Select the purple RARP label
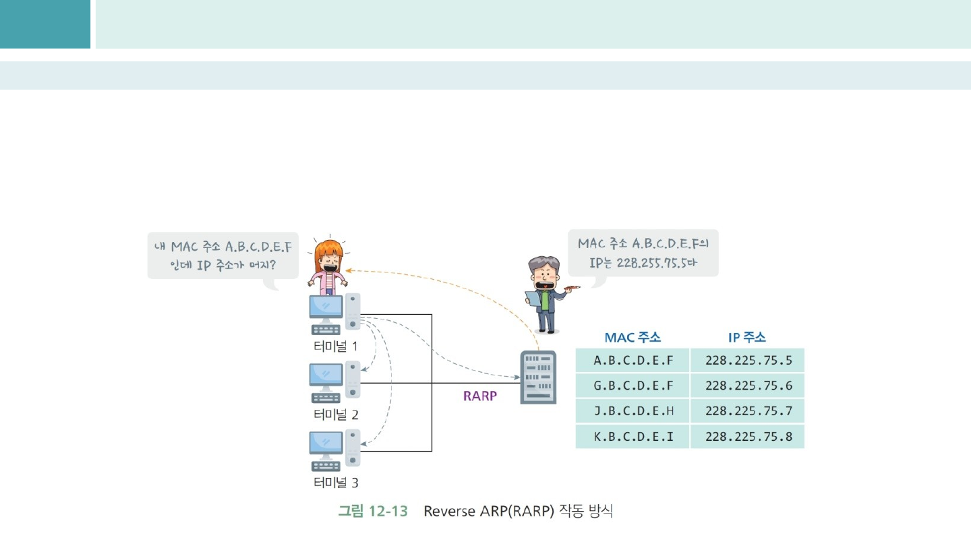971x546 pixels. coord(479,396)
